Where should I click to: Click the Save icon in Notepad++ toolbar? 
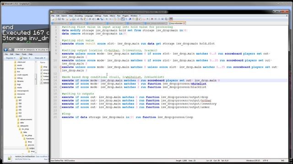pos(59,19)
